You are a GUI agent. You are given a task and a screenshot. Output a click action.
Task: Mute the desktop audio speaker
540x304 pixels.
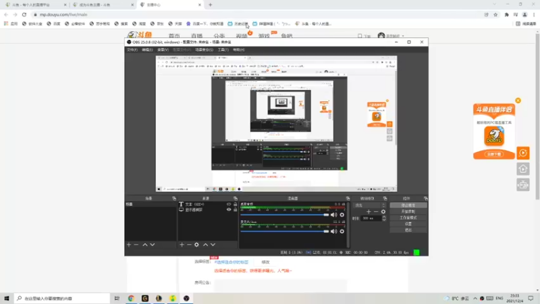coord(333,215)
